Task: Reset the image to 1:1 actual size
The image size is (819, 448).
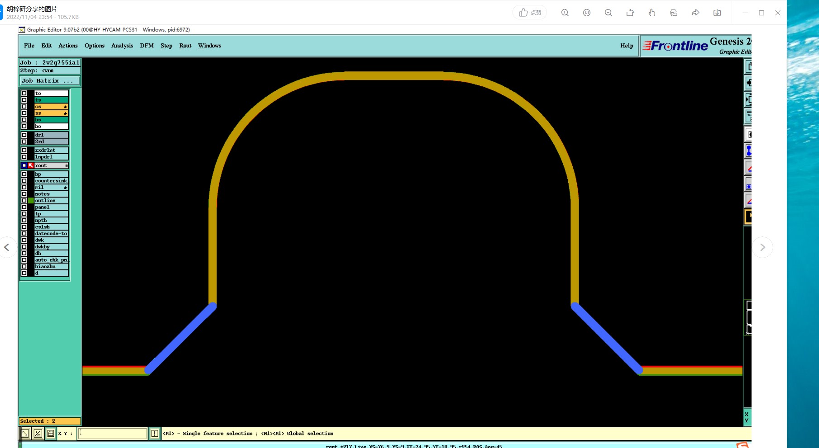Action: pyautogui.click(x=587, y=13)
